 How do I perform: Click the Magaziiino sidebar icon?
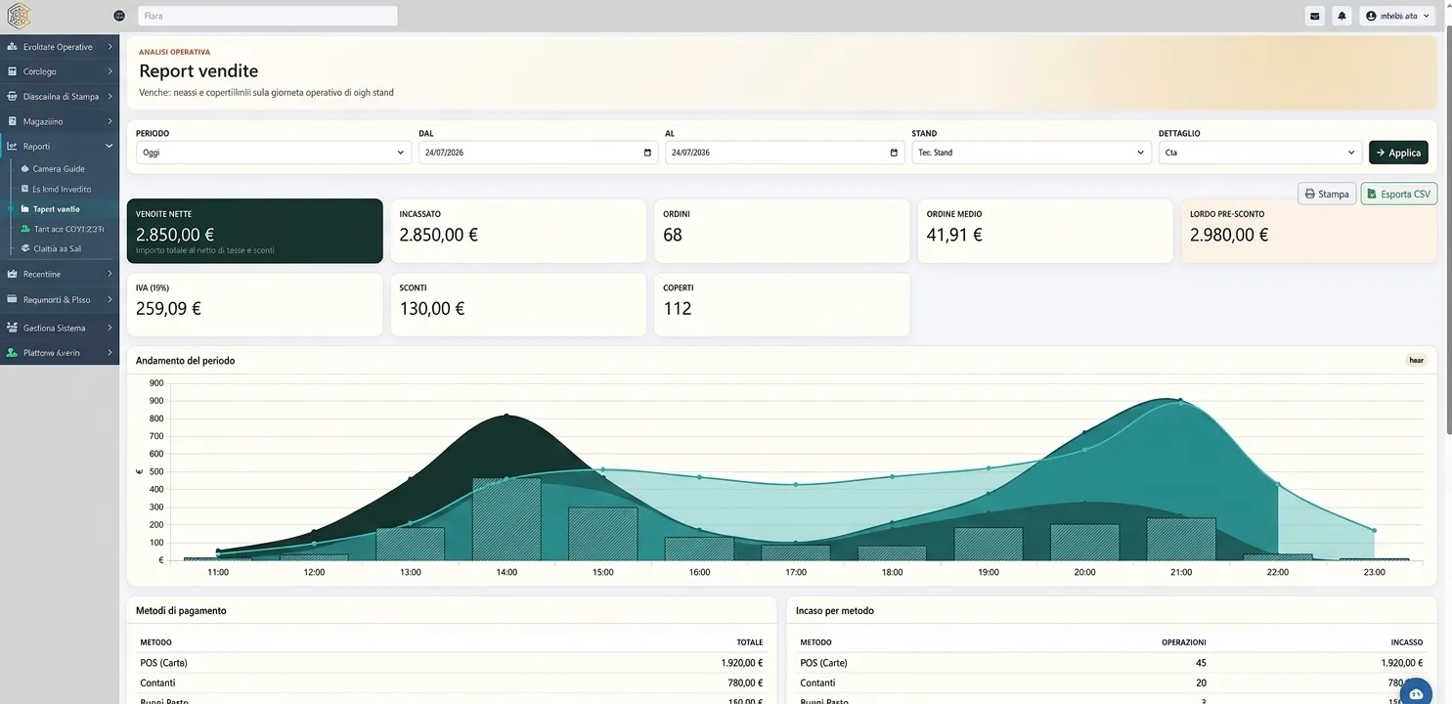12,121
